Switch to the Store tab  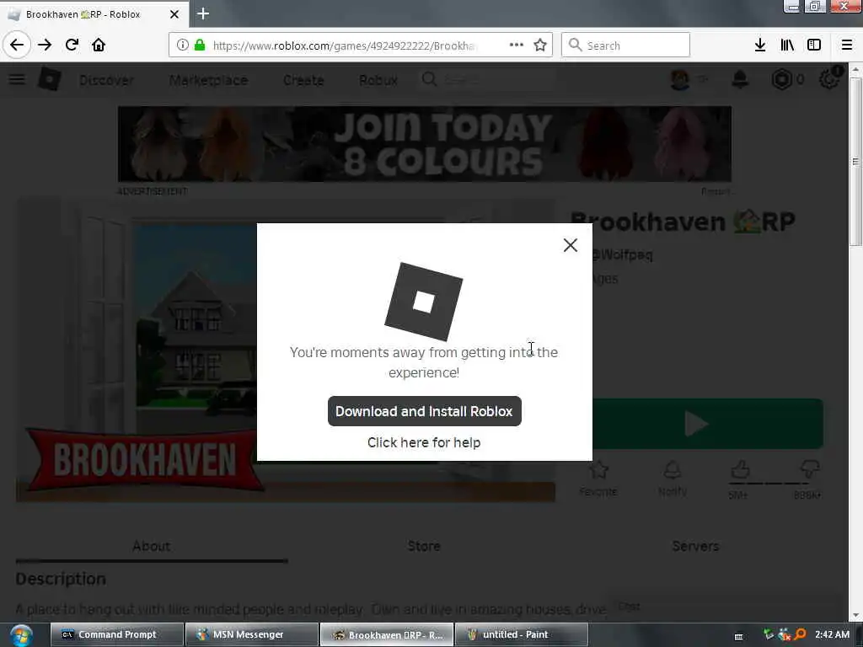(x=424, y=546)
